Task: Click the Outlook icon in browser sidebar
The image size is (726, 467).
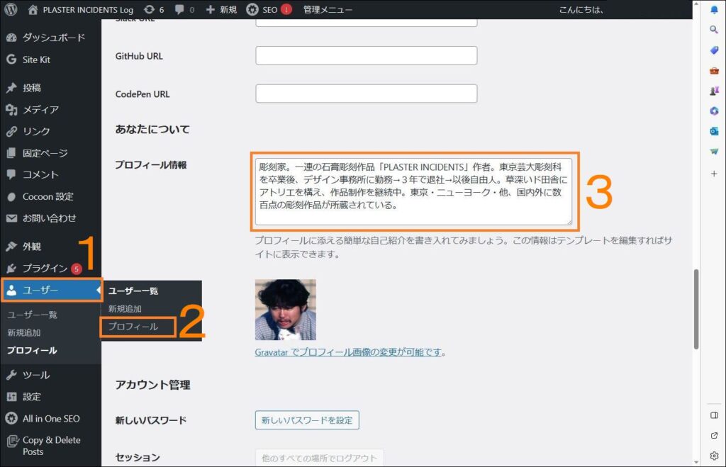Action: click(714, 131)
